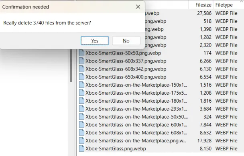Select file name Xbox-SmartGlass-on-the-Marketplace-180x1…
This screenshot has width=244, height=156.
pos(136,101)
